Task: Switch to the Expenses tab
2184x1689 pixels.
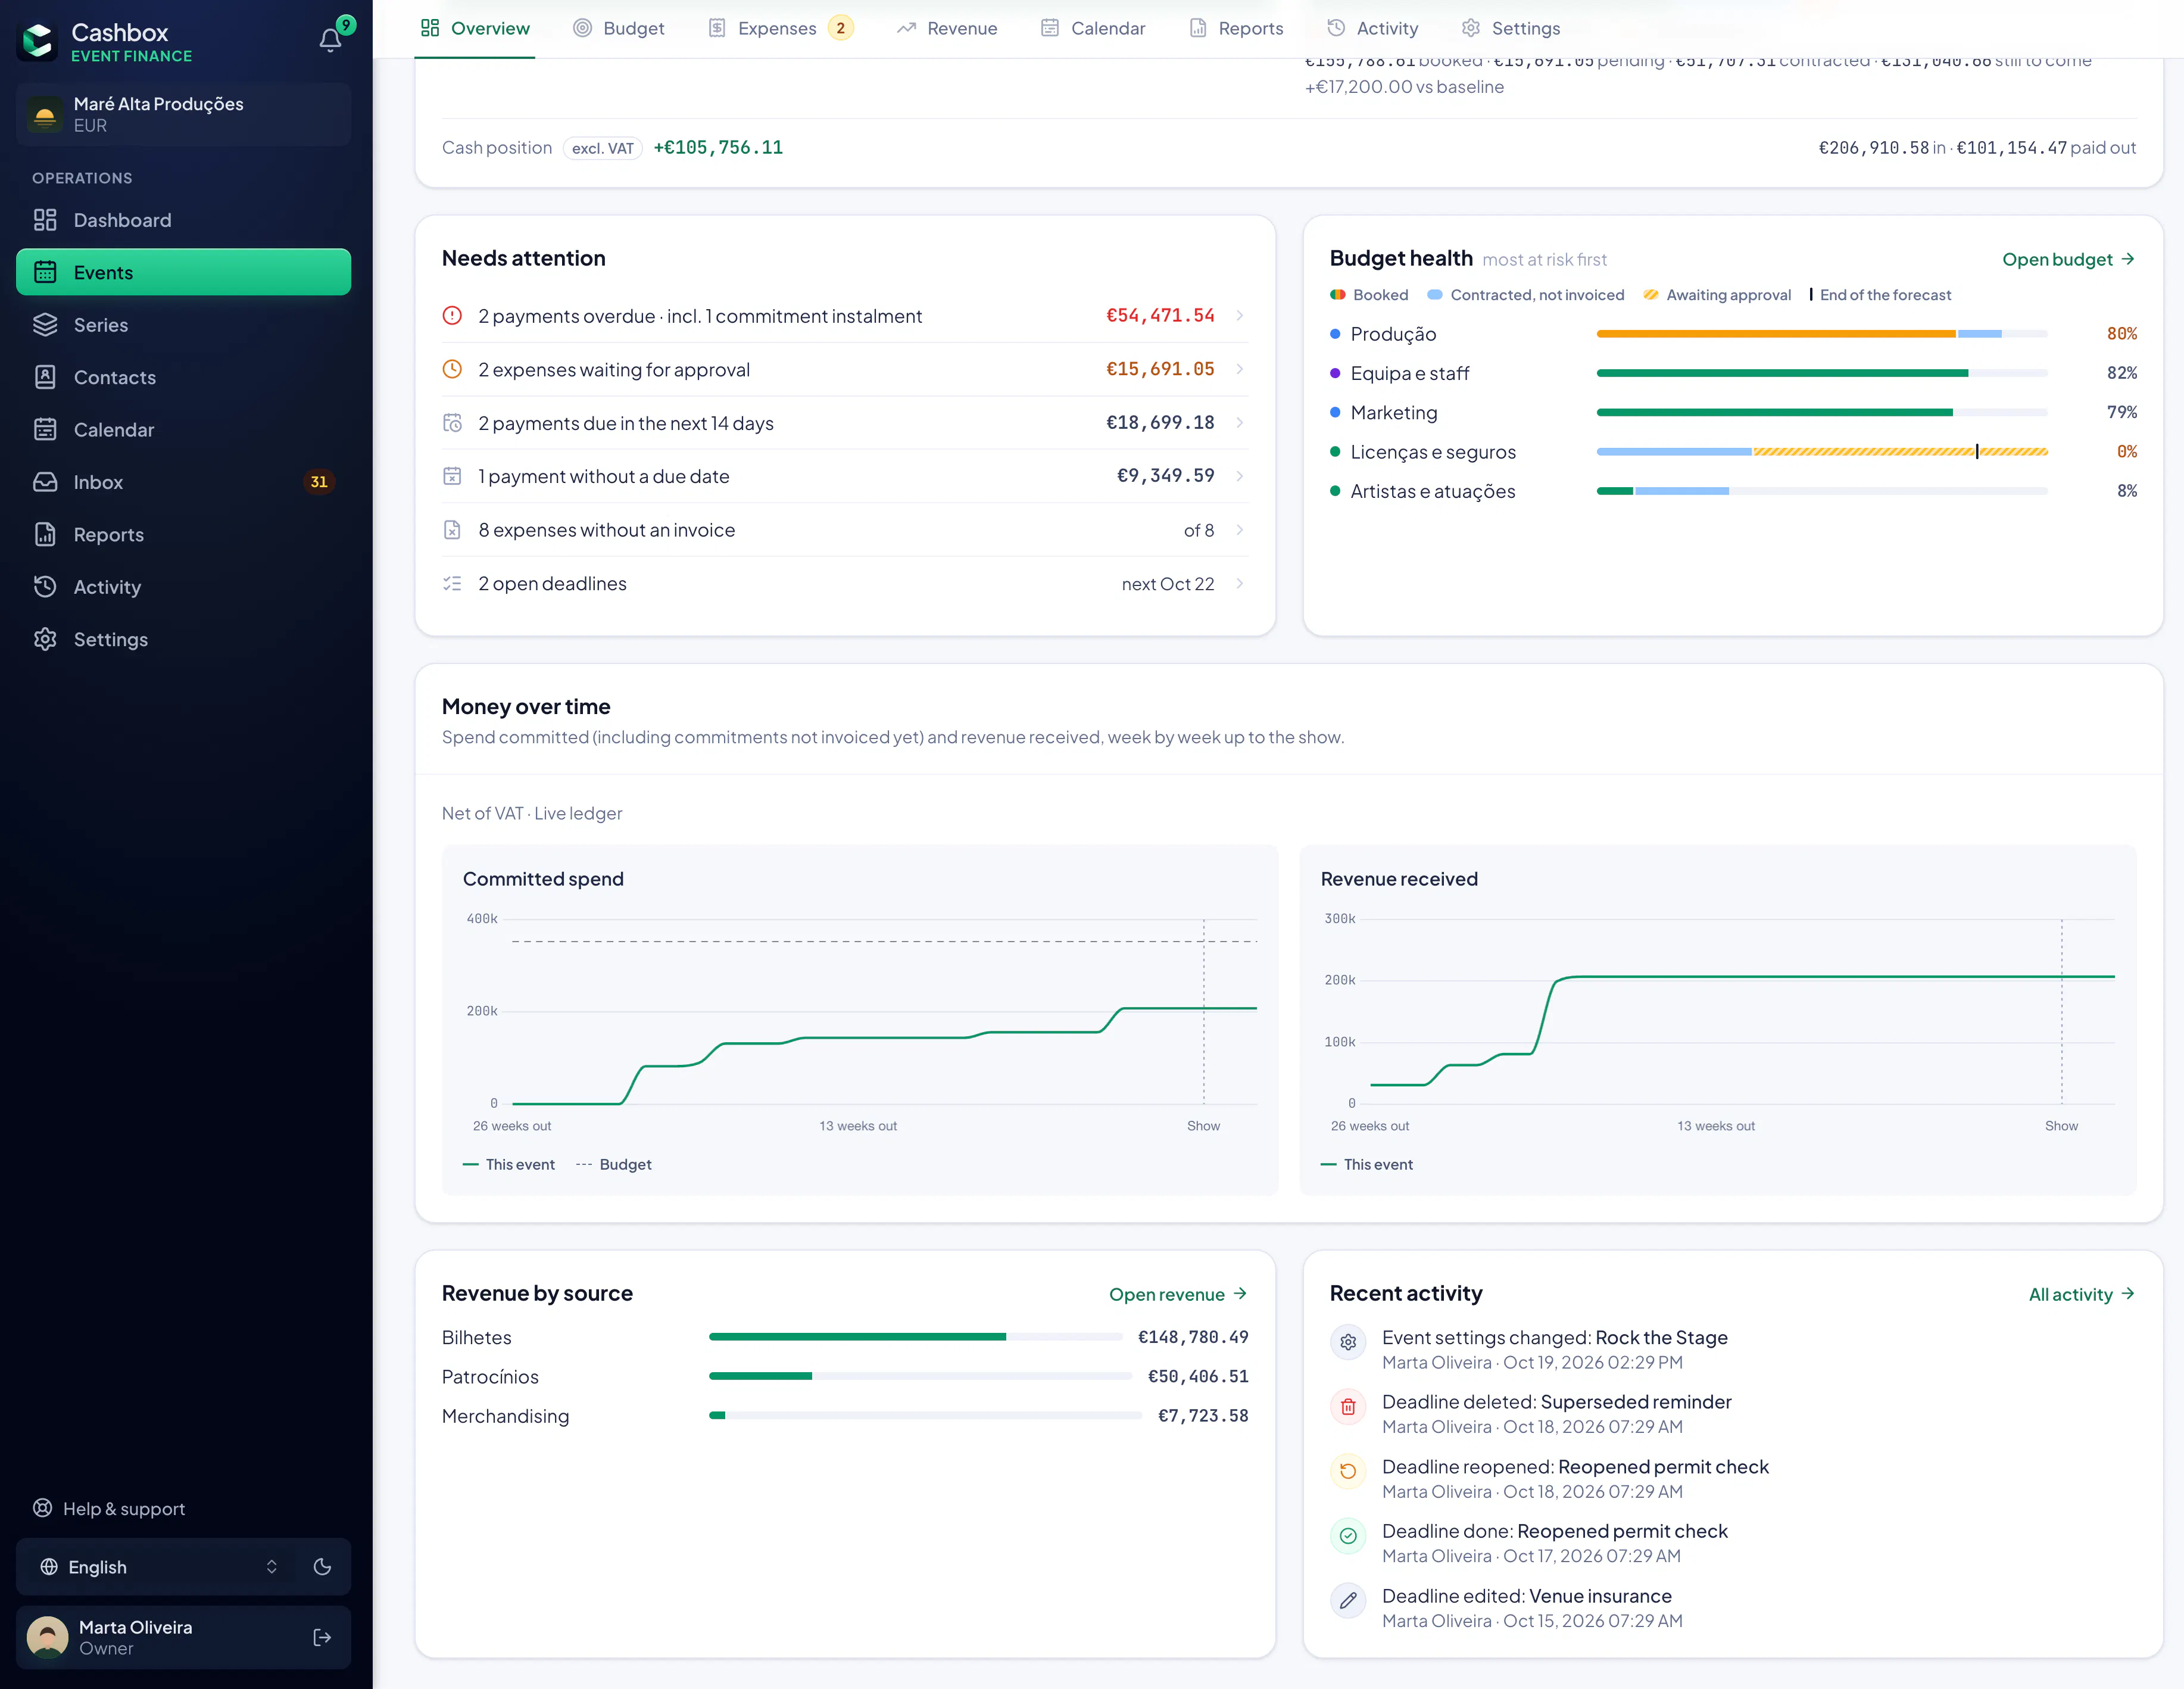Action: point(780,28)
